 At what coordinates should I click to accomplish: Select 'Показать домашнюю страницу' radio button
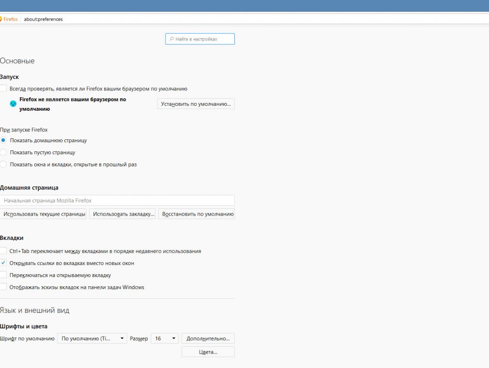pyautogui.click(x=3, y=140)
